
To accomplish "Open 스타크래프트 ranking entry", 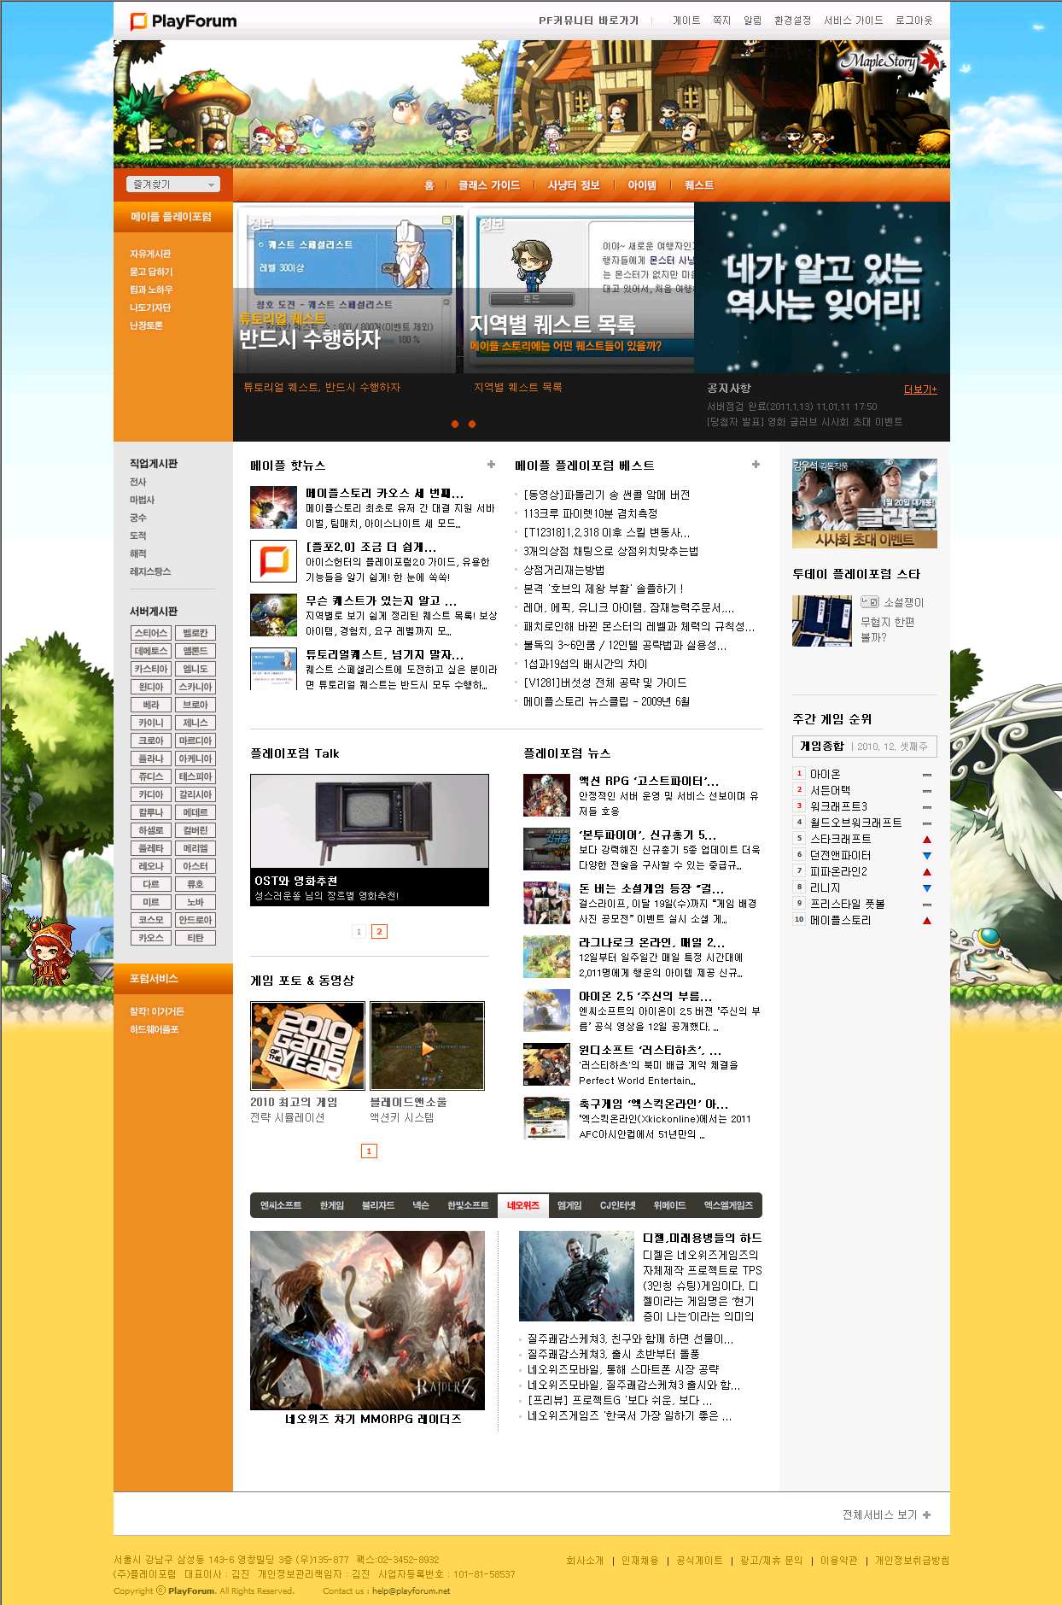I will [841, 839].
